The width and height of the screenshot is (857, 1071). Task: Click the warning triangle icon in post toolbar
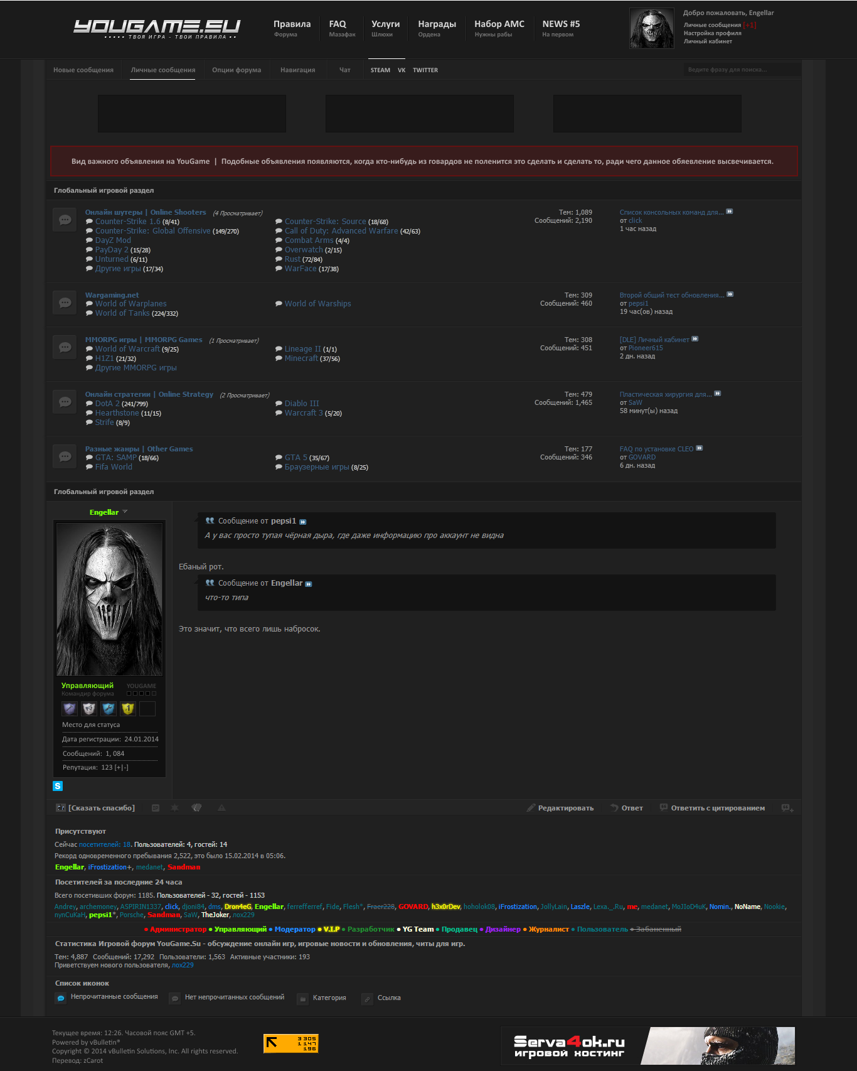pyautogui.click(x=221, y=808)
